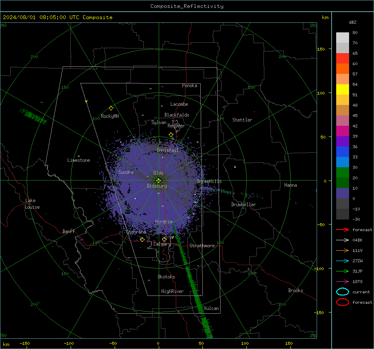Viewport: 374px width, 349px height.
Task: Click the Sylvan label
Action: coord(159,122)
